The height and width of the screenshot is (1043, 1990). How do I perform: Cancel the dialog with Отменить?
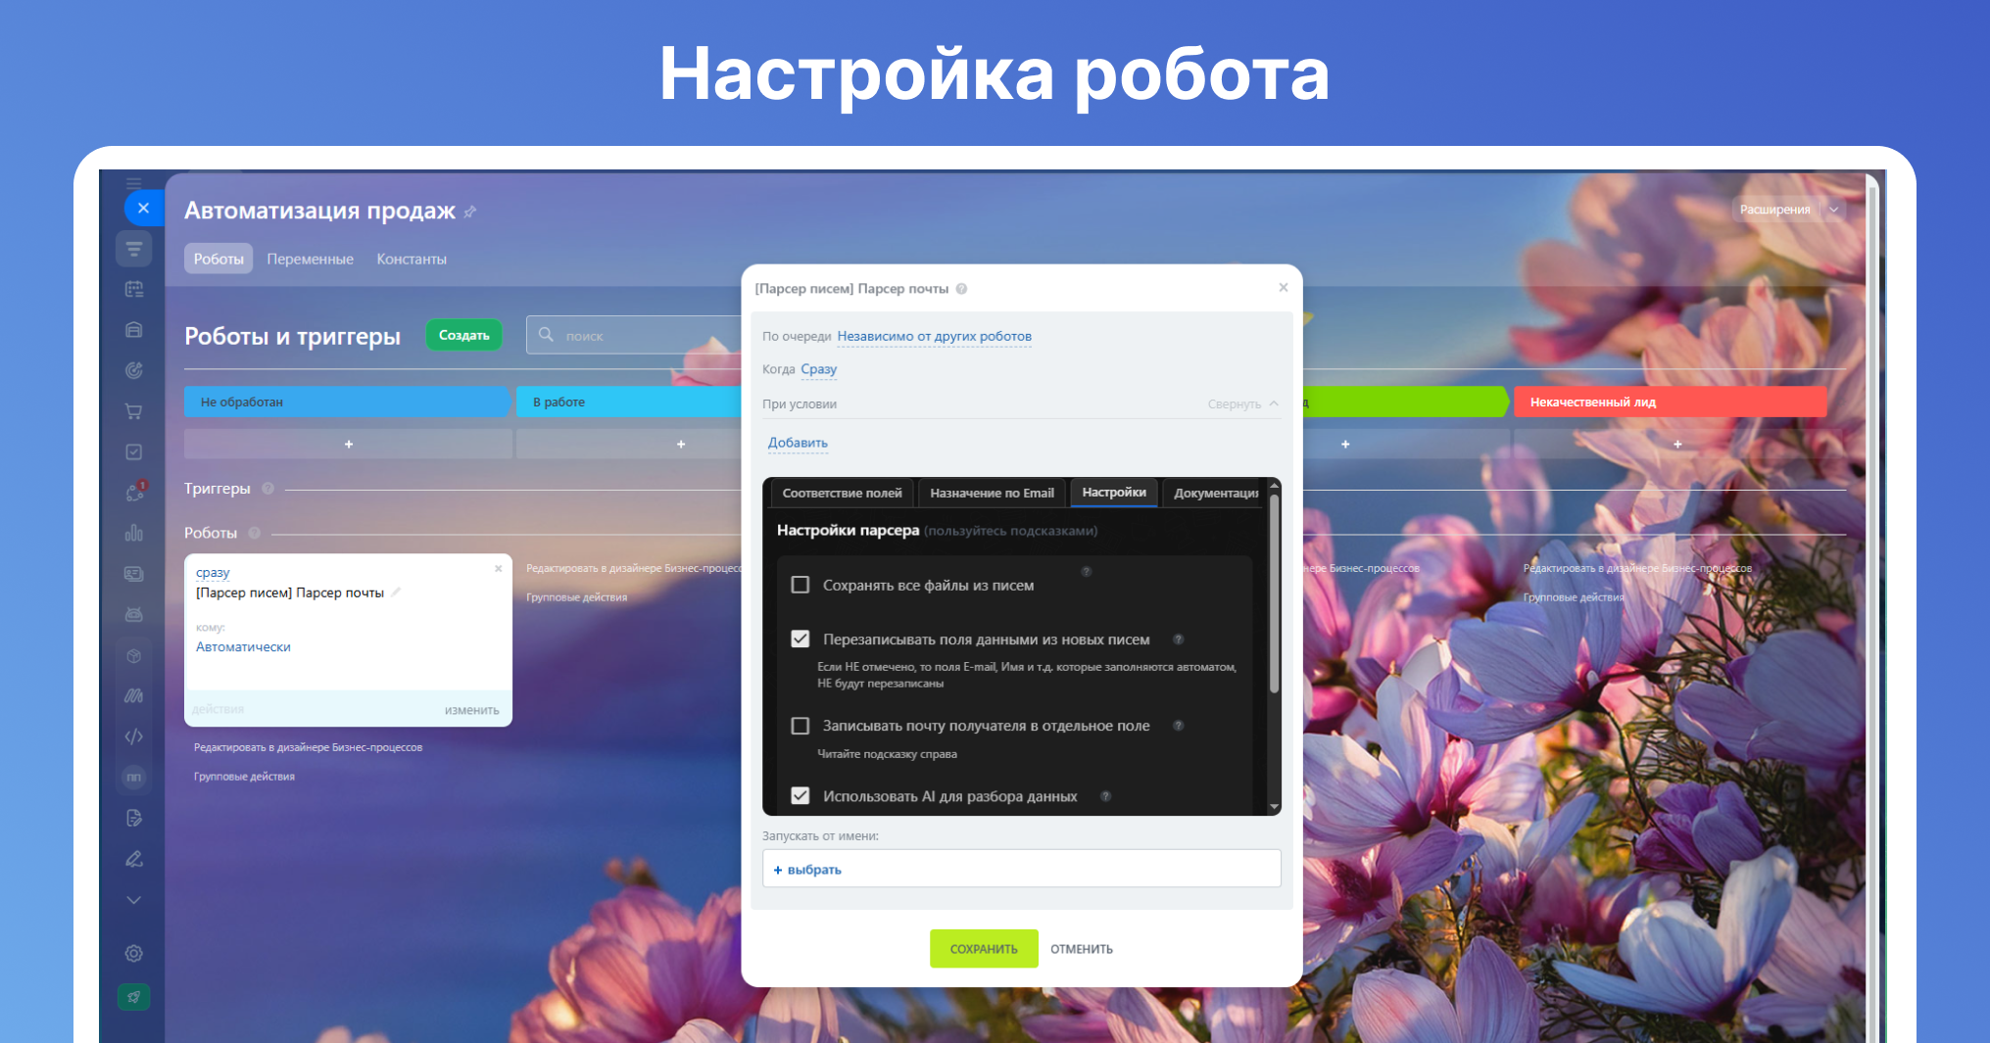1082,949
